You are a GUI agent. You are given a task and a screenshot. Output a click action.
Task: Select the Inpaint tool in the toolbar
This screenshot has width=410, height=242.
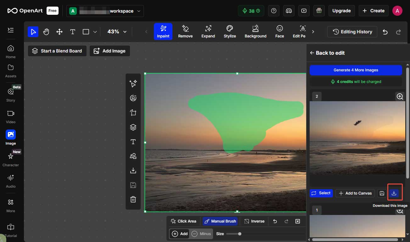[x=163, y=31]
